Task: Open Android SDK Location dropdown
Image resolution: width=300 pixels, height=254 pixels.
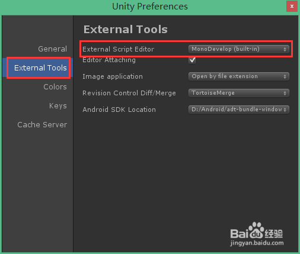Action: click(x=239, y=110)
